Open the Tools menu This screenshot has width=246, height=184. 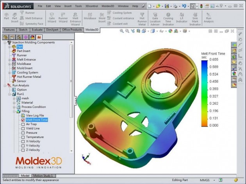click(78, 6)
